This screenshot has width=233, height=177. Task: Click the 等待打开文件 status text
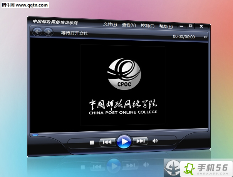point(75,33)
